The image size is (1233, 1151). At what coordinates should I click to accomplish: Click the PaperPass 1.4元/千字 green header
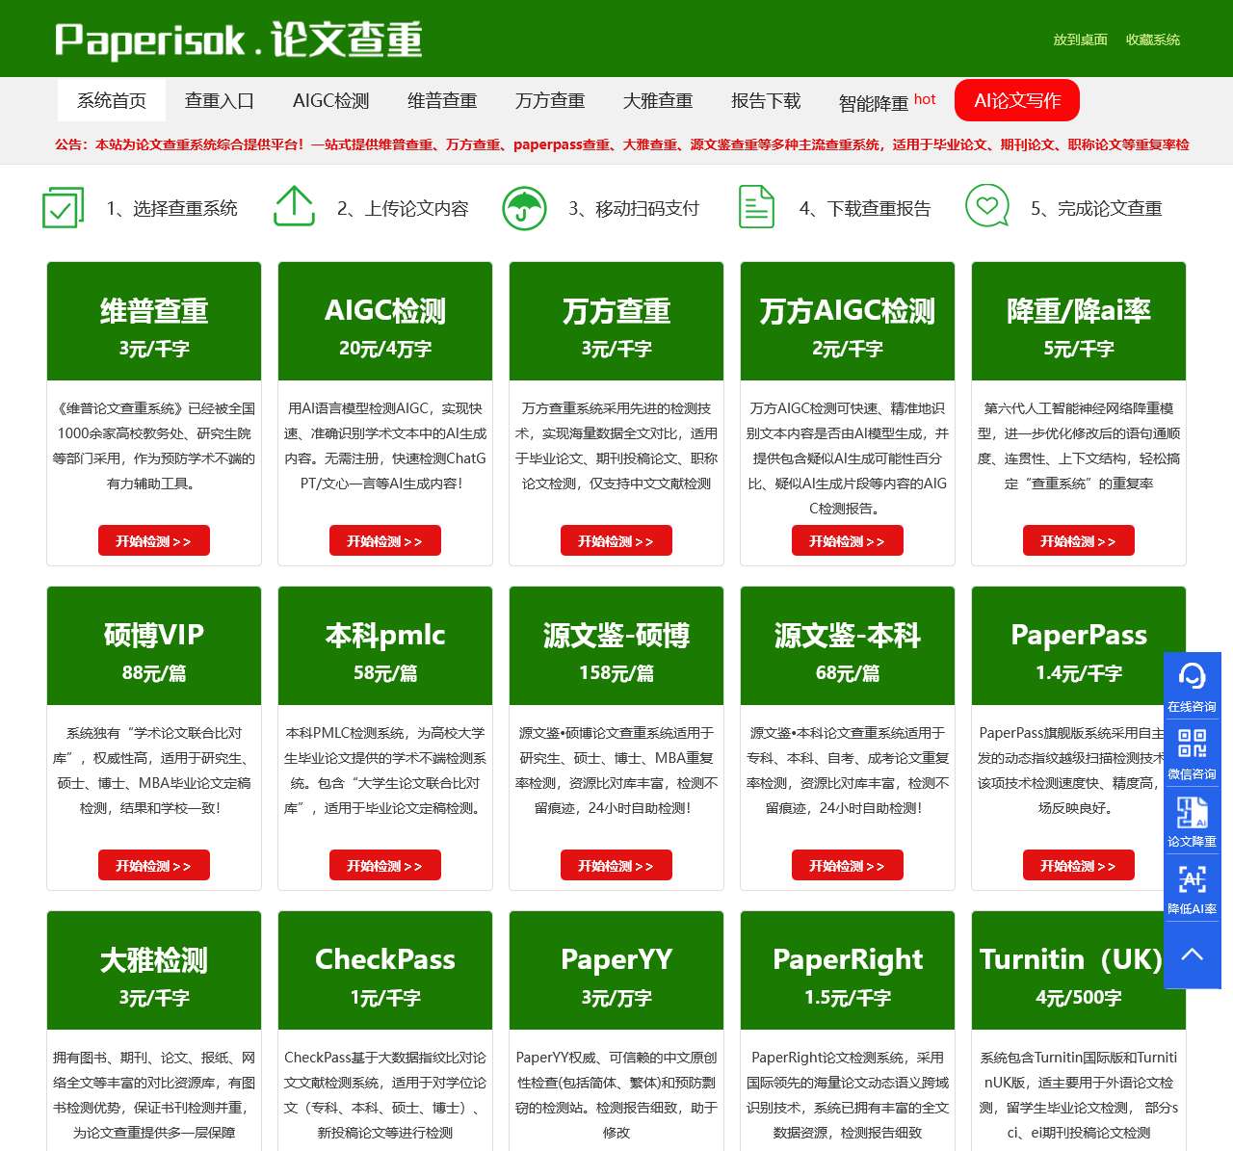pyautogui.click(x=1079, y=646)
